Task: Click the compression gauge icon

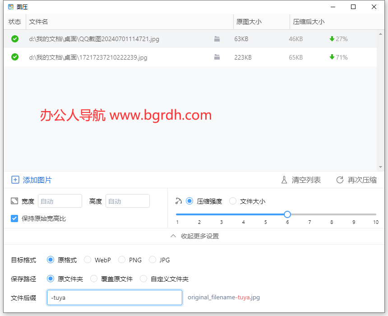Action: point(178,201)
